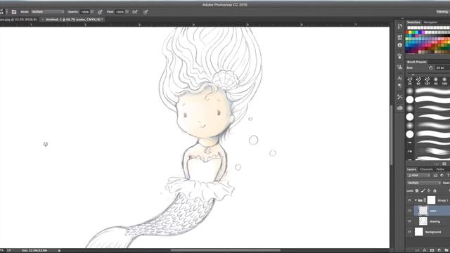This screenshot has width=450, height=253.
Task: Select the Layers tab
Action: pyautogui.click(x=411, y=169)
